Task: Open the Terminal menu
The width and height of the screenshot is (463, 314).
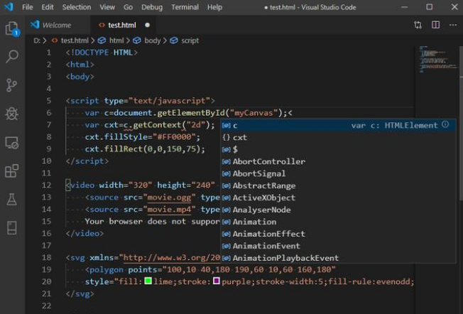Action: click(x=185, y=7)
